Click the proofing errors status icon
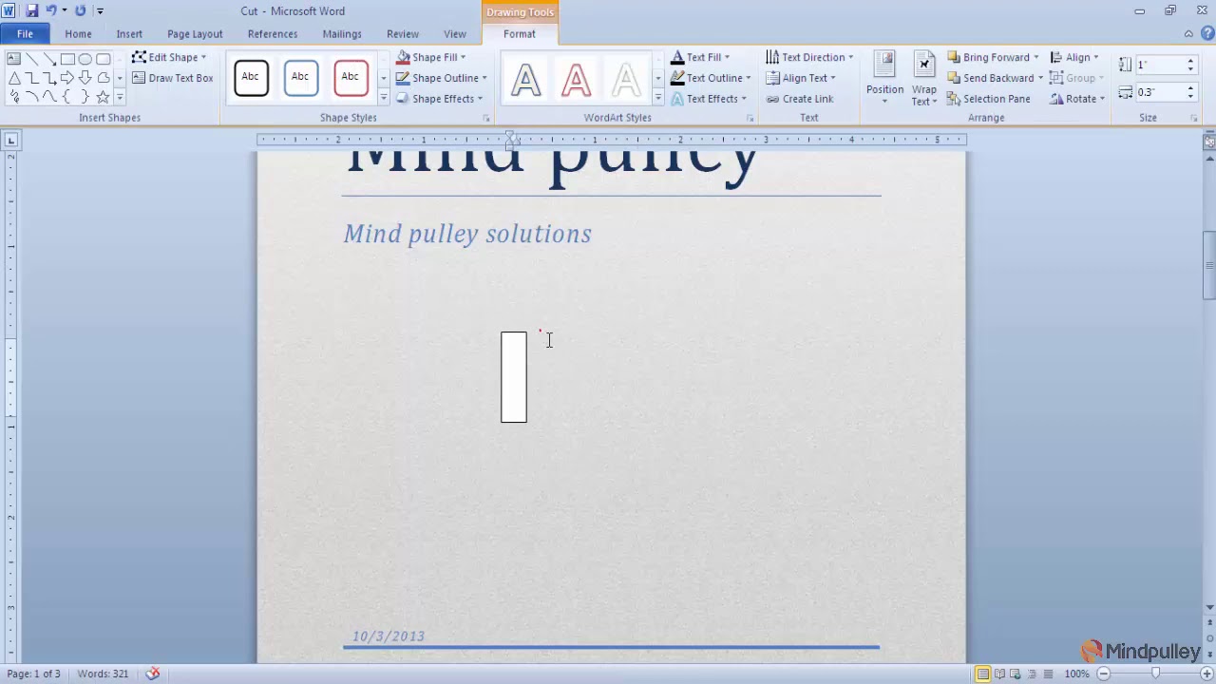The width and height of the screenshot is (1216, 684). tap(153, 674)
